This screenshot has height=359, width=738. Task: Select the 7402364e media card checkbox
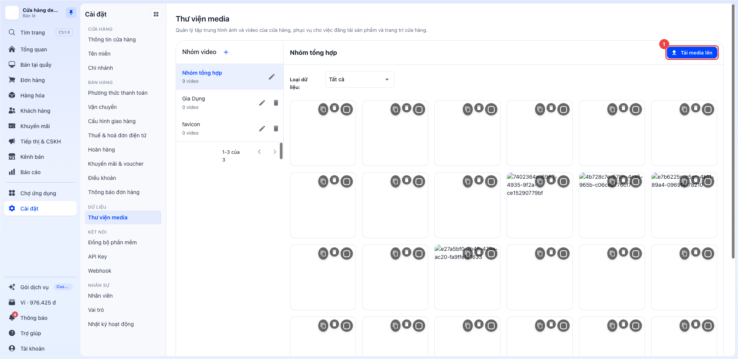pyautogui.click(x=563, y=182)
